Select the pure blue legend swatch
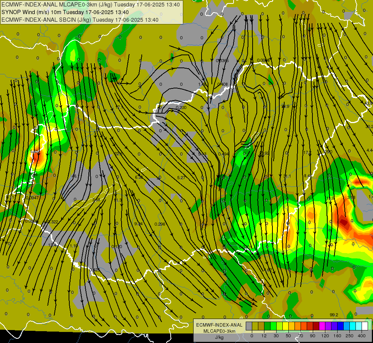Screen dimensions: 373x343 coord(341,326)
